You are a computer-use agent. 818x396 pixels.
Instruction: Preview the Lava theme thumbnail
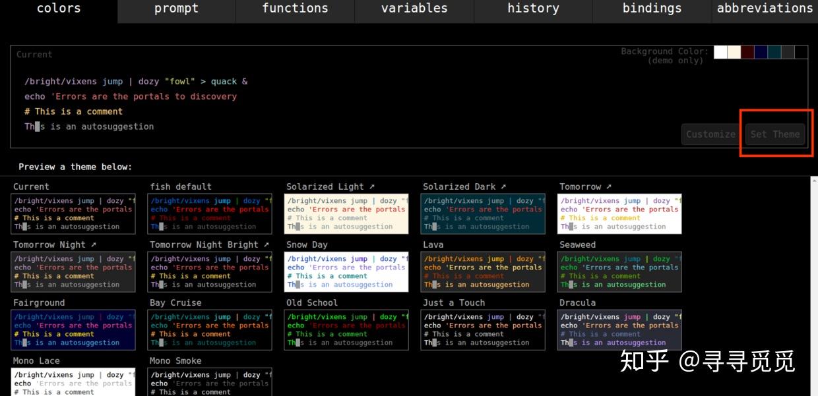coord(483,271)
